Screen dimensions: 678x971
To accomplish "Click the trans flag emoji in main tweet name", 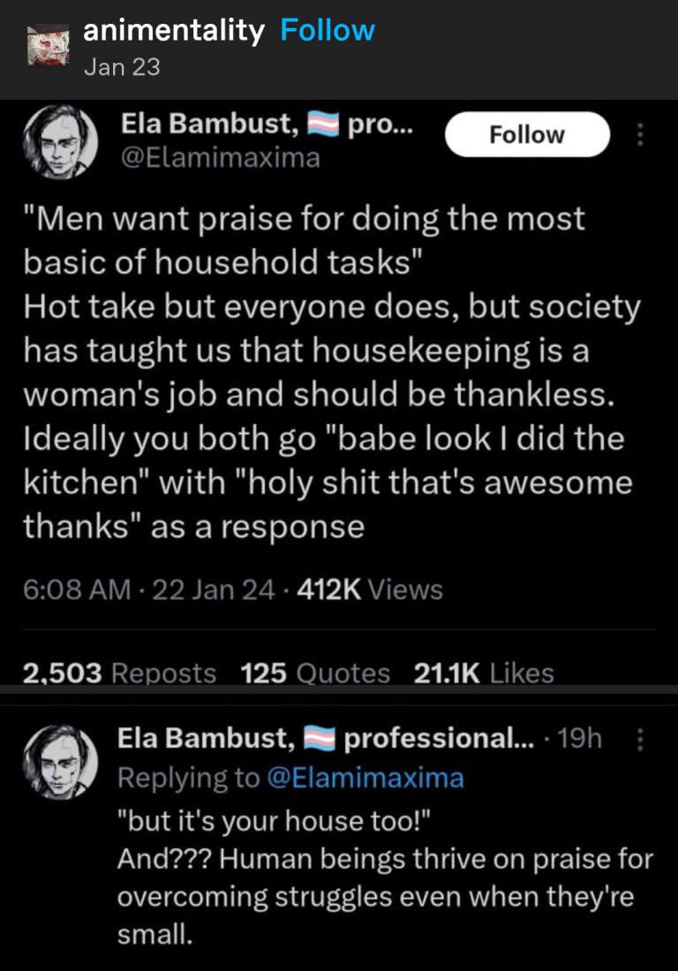I will tap(324, 125).
